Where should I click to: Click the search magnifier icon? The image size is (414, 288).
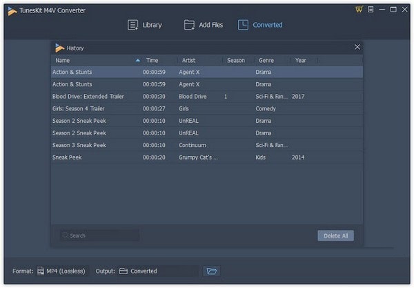(x=65, y=235)
